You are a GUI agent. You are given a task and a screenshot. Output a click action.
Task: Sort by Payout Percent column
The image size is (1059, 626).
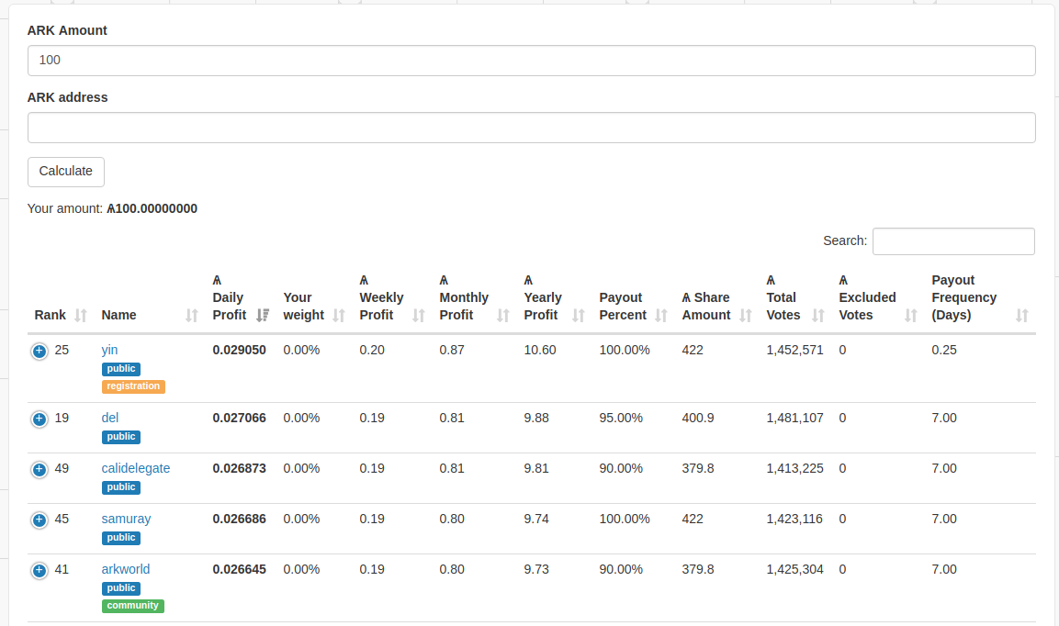(661, 316)
